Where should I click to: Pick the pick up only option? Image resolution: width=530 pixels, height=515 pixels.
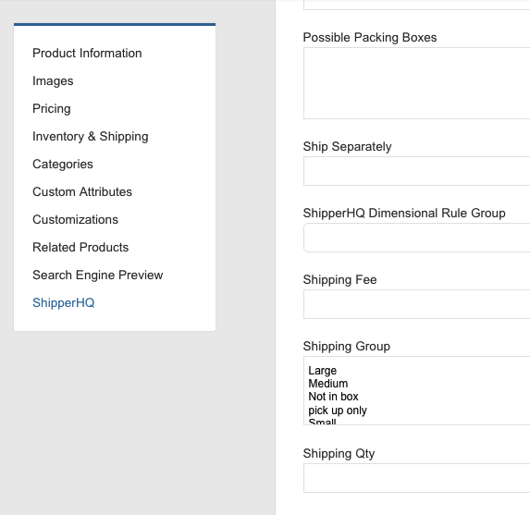[338, 410]
